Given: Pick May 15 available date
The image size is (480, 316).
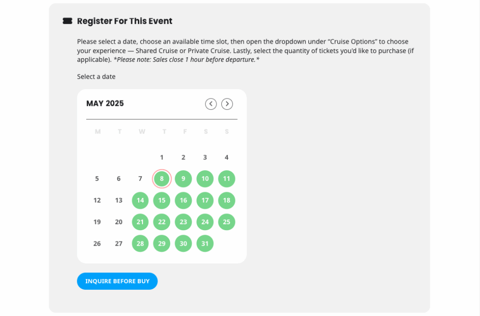Looking at the screenshot, I should point(162,200).
